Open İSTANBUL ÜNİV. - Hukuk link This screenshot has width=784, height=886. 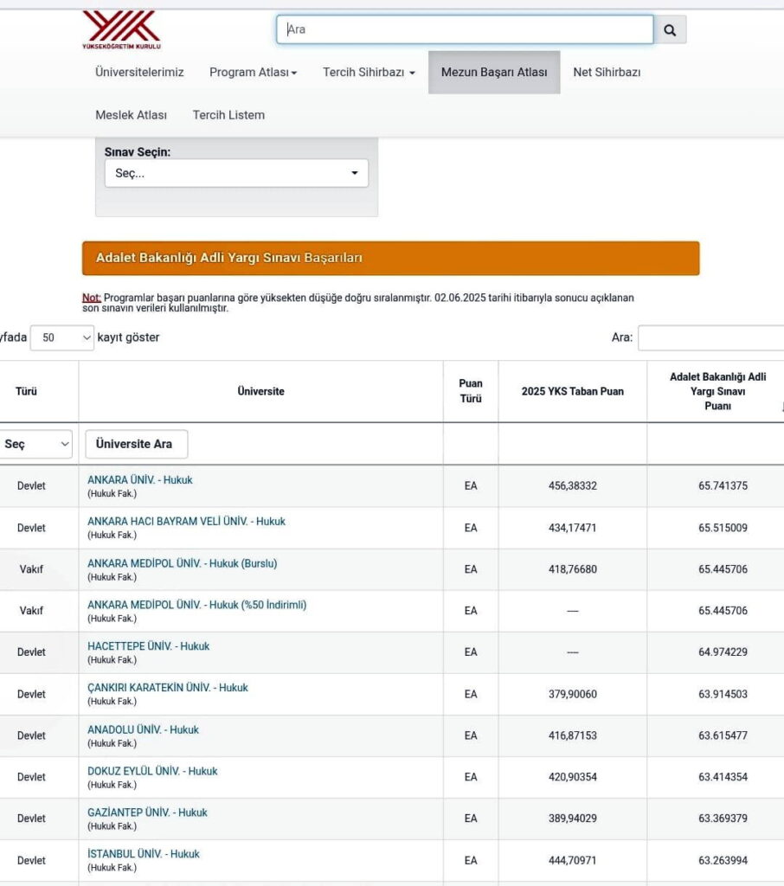144,854
